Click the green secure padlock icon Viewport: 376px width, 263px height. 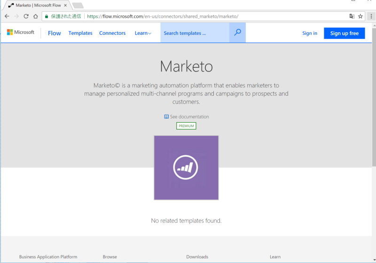47,16
